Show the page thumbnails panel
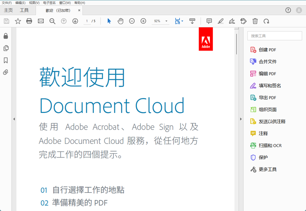This screenshot has height=211, width=306. (x=6, y=48)
